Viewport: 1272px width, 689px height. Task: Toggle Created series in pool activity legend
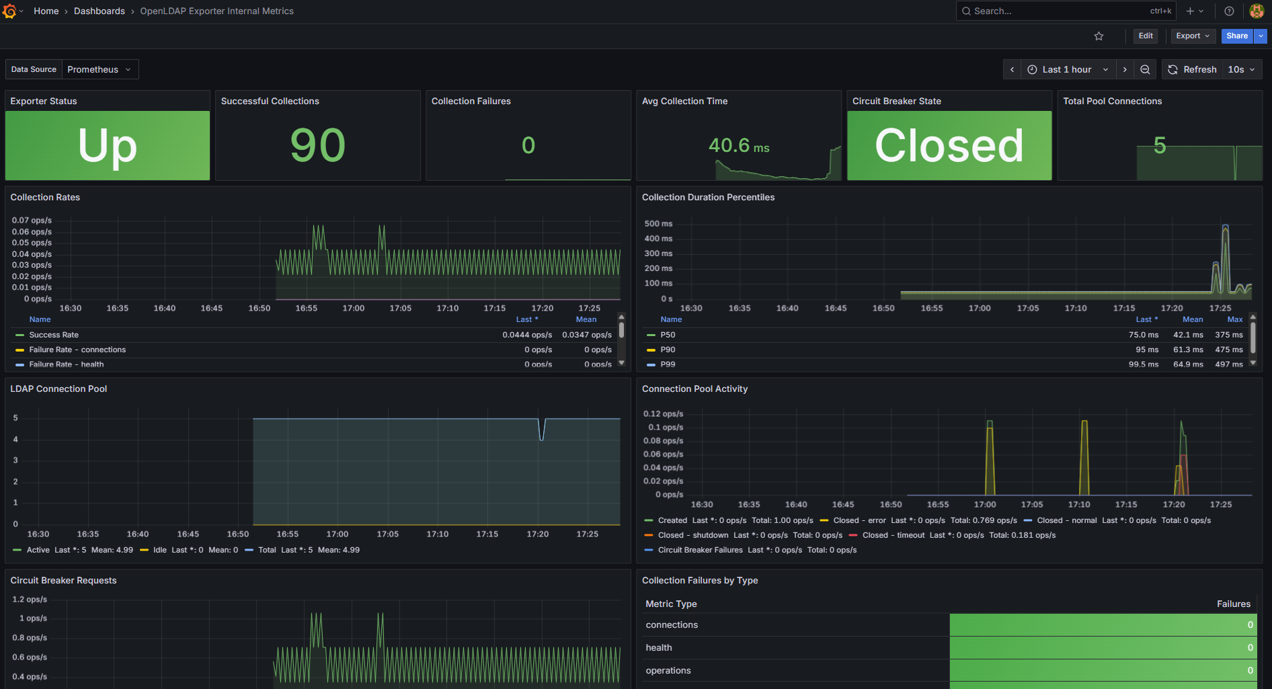click(x=672, y=520)
